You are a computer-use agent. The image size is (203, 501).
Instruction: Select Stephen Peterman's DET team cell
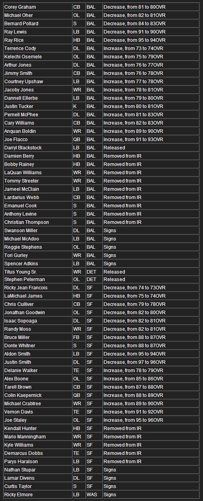click(94, 279)
